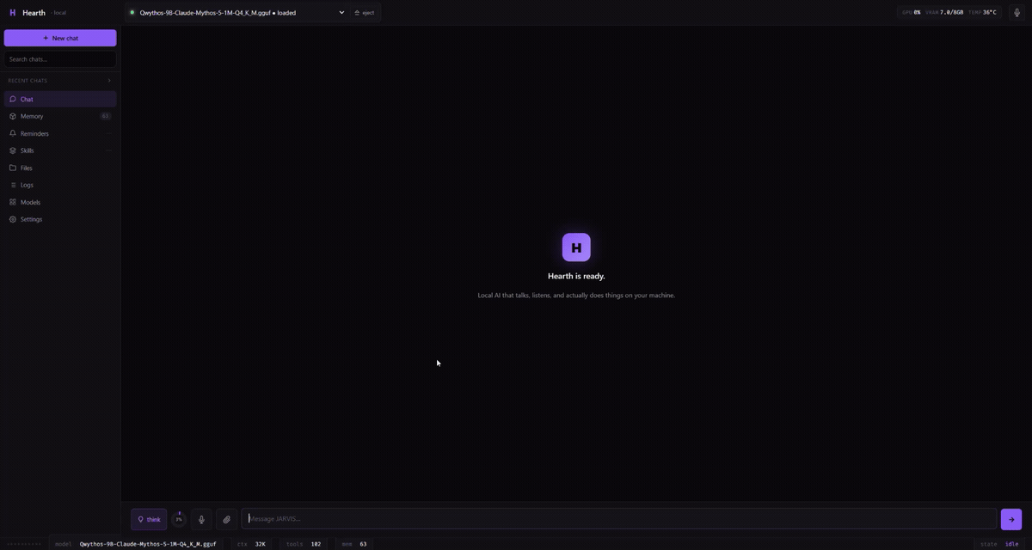Click the GPU 0% readout
The image size is (1032, 550).
pyautogui.click(x=912, y=13)
